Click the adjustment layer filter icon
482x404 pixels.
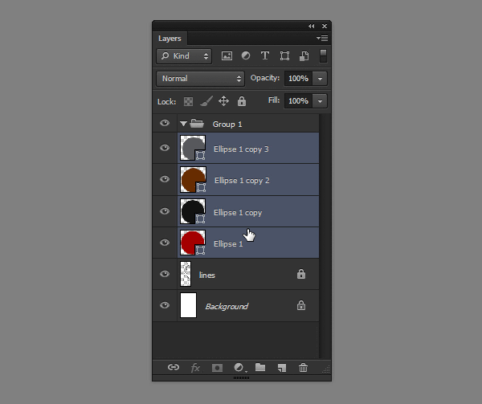click(x=246, y=56)
